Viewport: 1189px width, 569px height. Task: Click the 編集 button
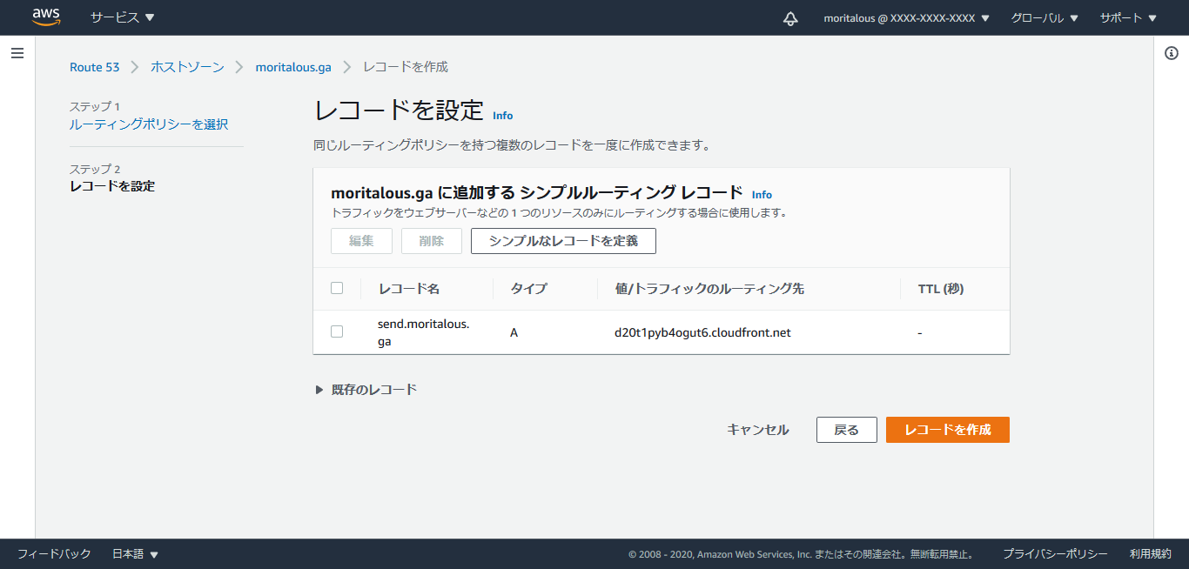tap(361, 241)
